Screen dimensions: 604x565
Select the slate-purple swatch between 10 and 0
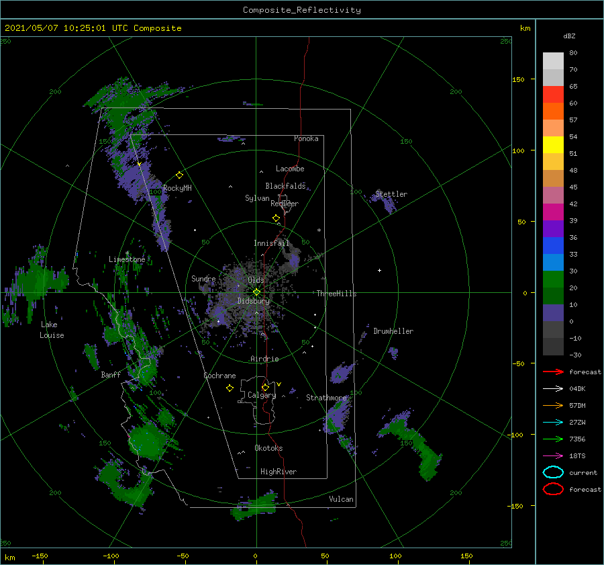pos(553,313)
